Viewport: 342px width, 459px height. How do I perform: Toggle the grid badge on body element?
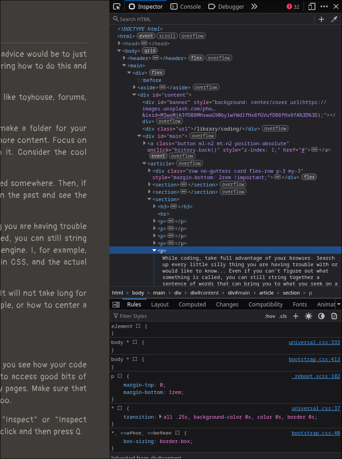point(149,51)
